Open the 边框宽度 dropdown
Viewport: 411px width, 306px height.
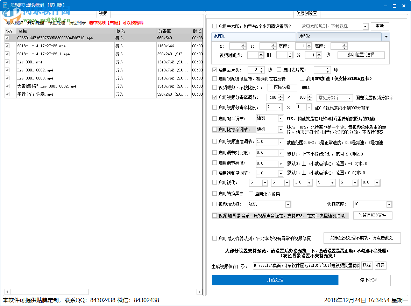[389, 204]
